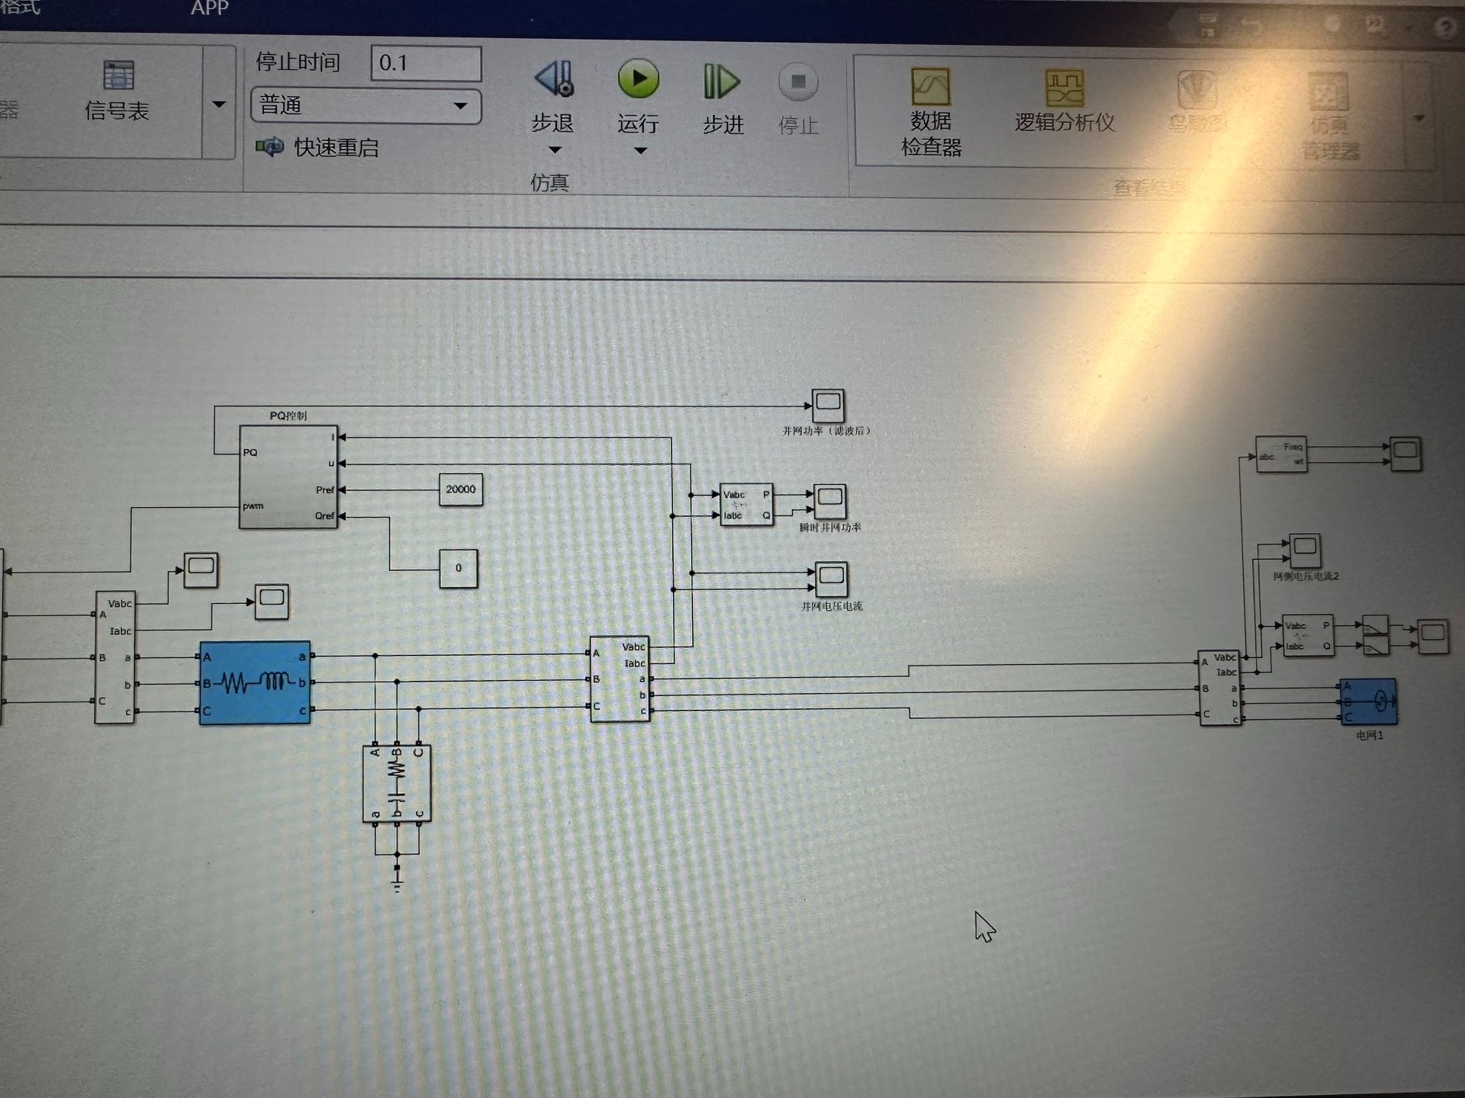Click the Step Back (步退) icon

[555, 79]
